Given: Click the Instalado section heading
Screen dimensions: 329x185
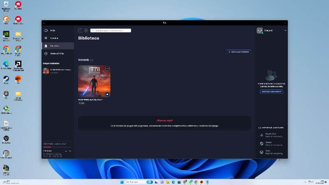Looking at the screenshot, I should coord(83,60).
